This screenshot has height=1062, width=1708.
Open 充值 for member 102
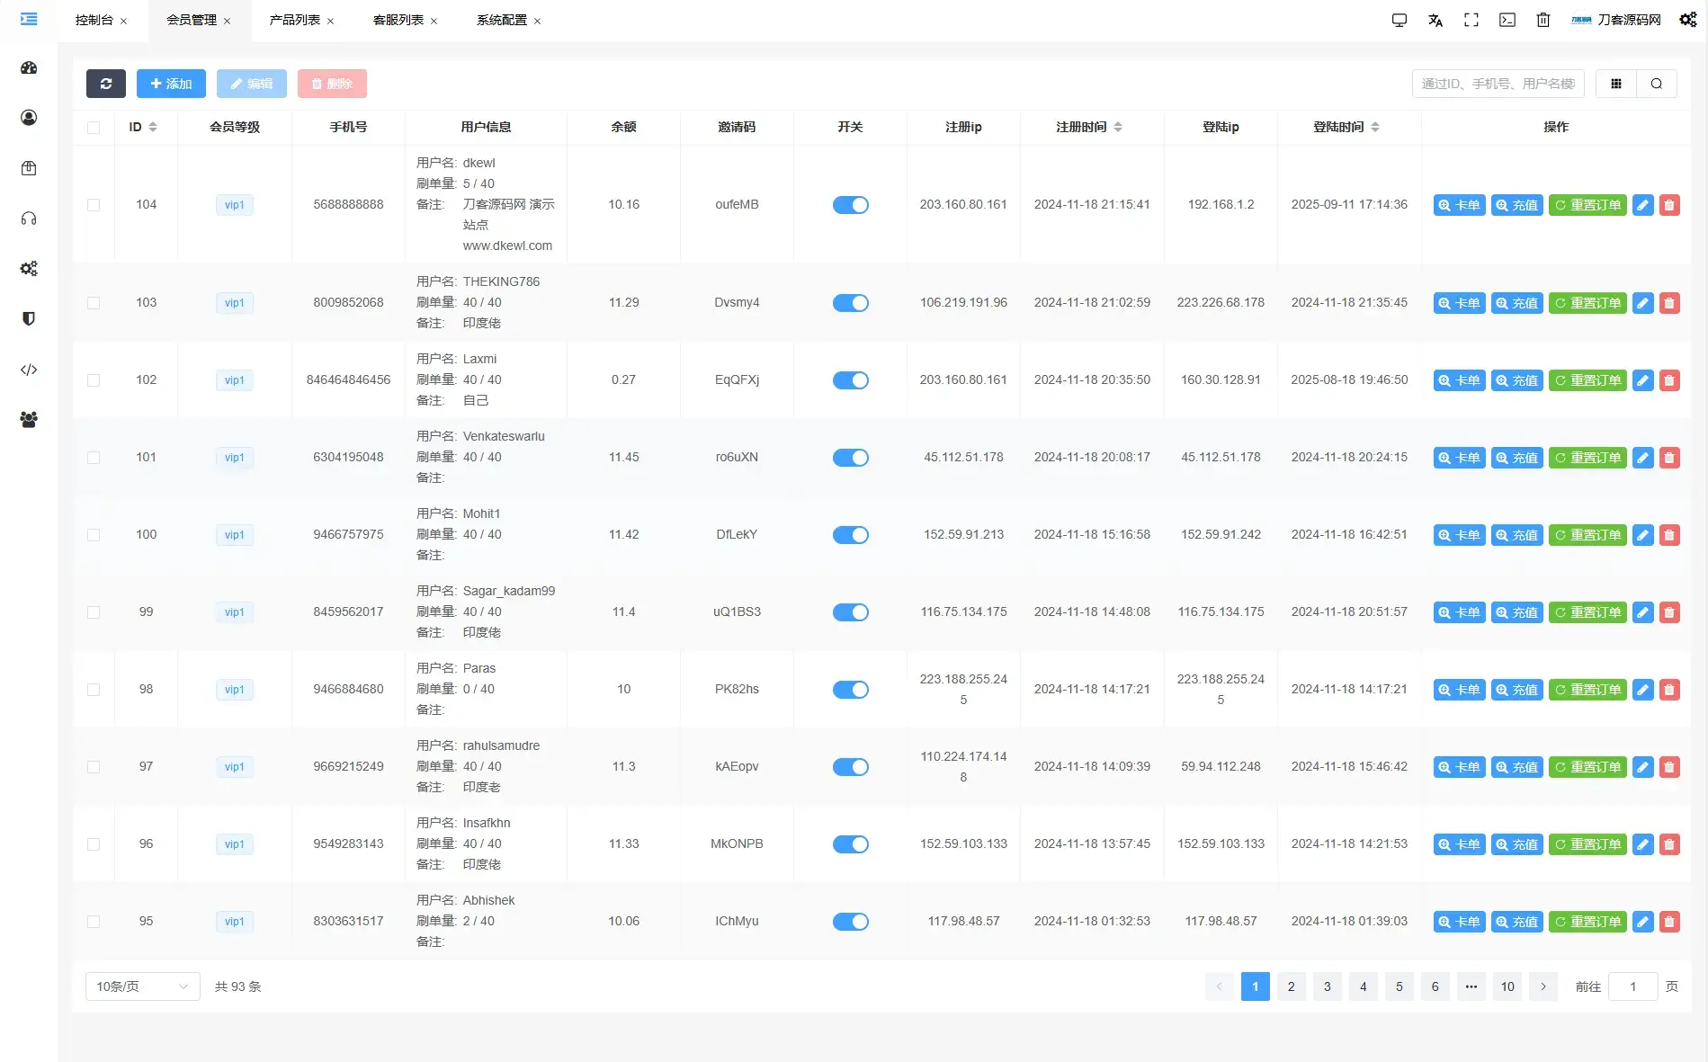click(1517, 380)
